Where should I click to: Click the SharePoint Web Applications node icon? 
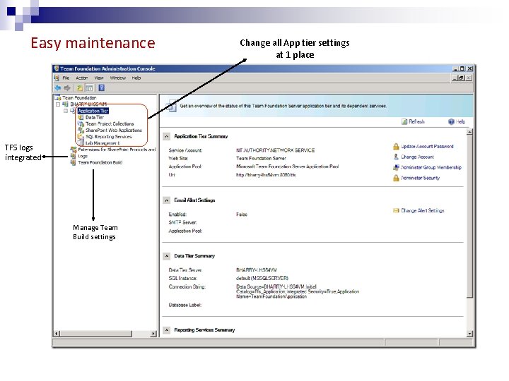pyautogui.click(x=81, y=131)
